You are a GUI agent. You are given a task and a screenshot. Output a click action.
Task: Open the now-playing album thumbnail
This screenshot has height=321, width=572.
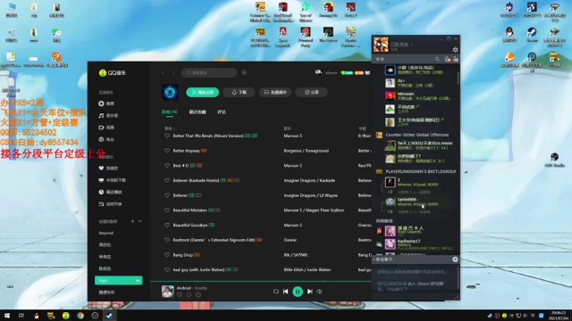point(168,292)
